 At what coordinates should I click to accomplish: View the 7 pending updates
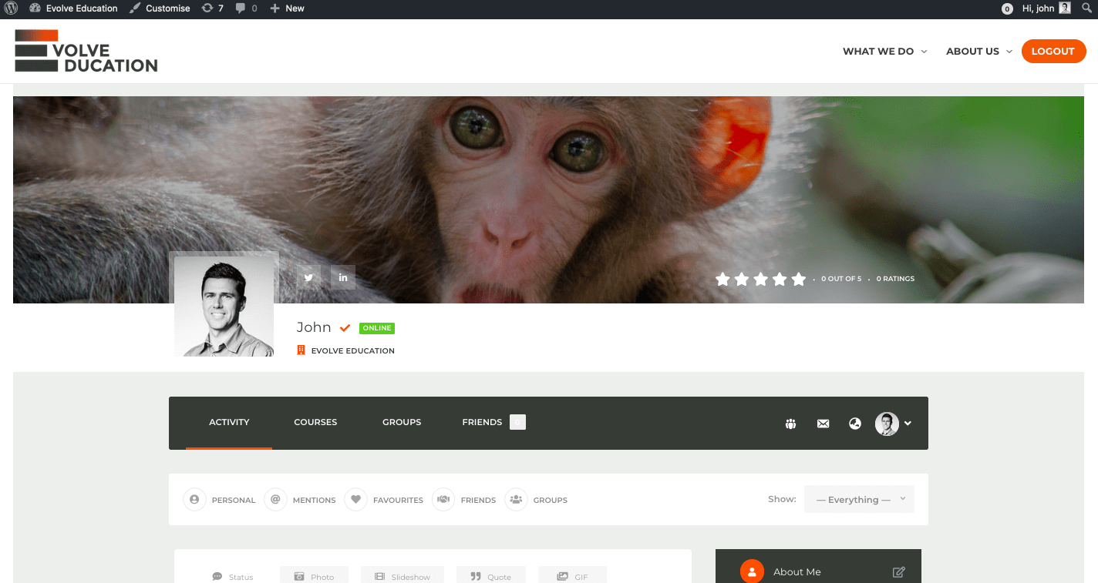click(212, 8)
